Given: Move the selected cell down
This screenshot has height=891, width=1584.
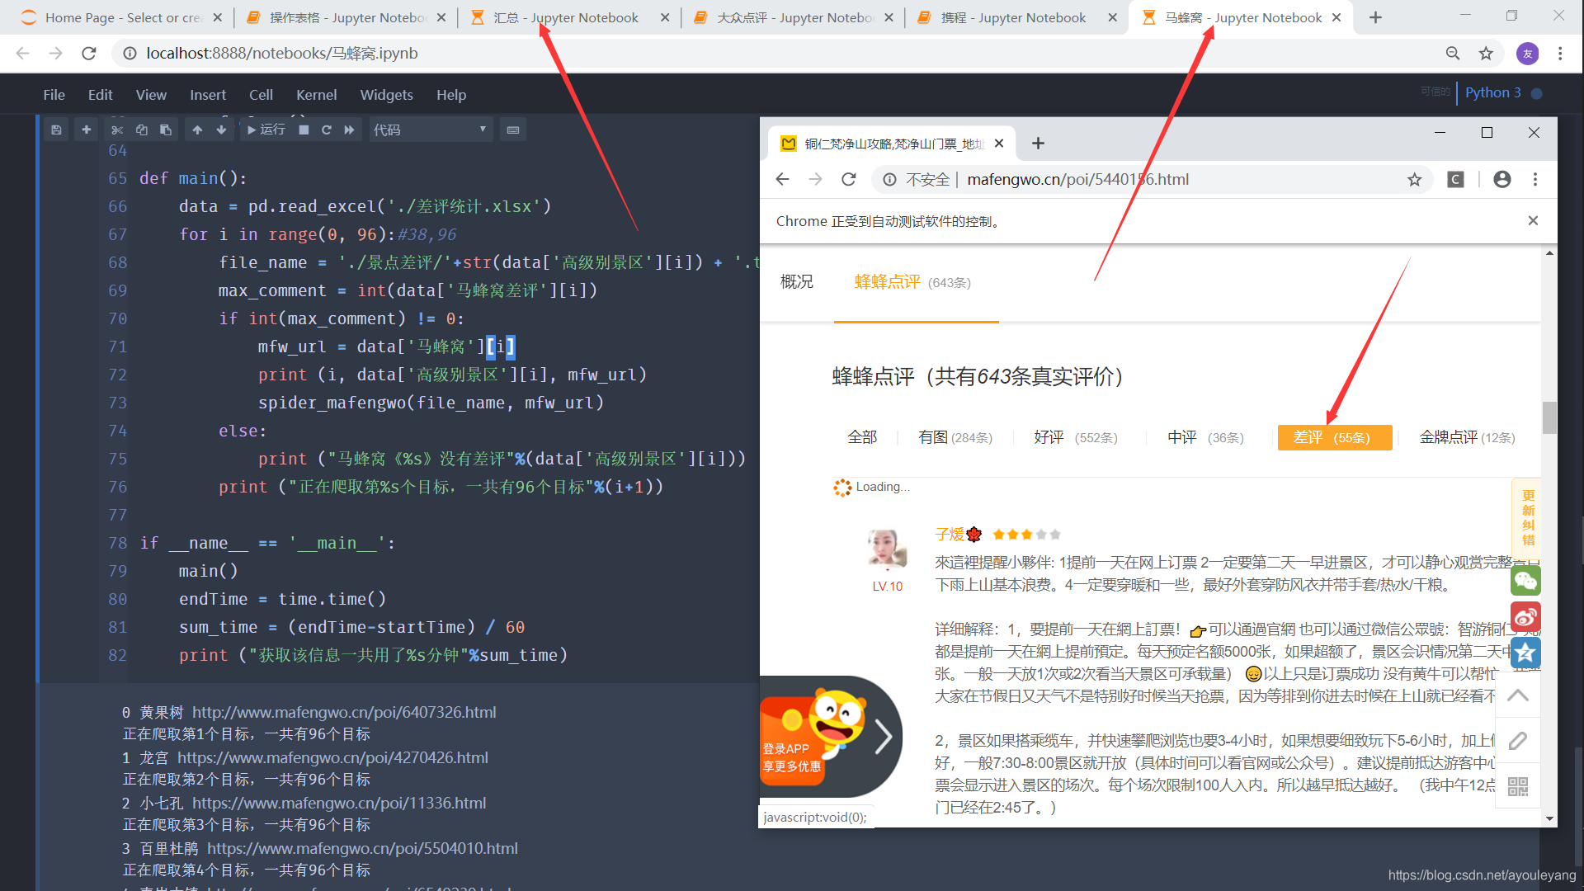Looking at the screenshot, I should pos(221,130).
